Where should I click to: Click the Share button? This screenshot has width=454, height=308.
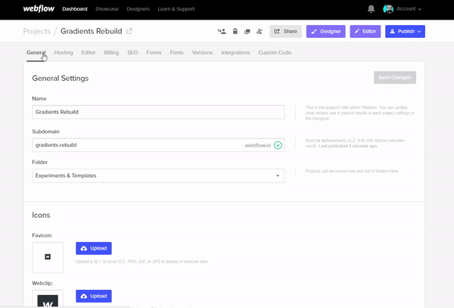285,31
